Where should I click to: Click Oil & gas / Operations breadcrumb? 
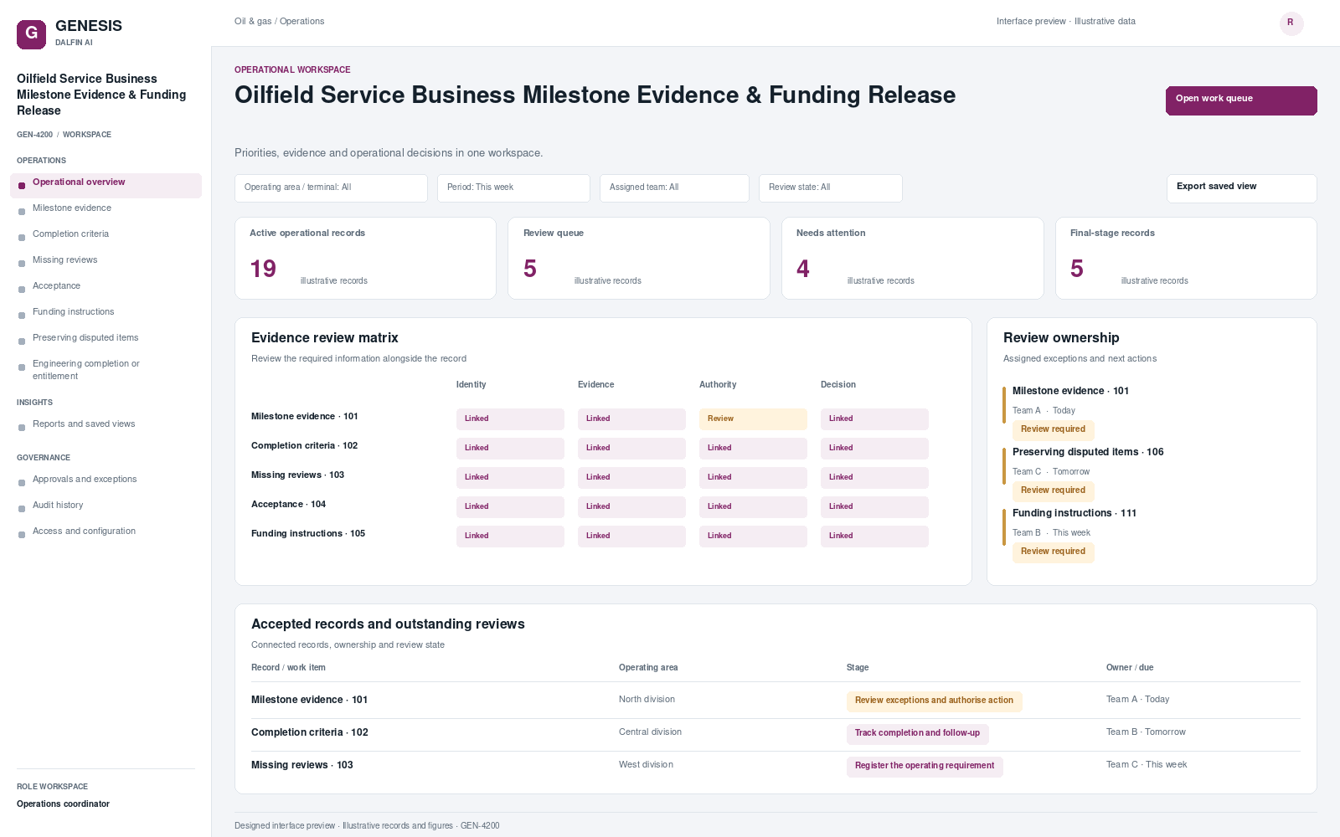279,22
